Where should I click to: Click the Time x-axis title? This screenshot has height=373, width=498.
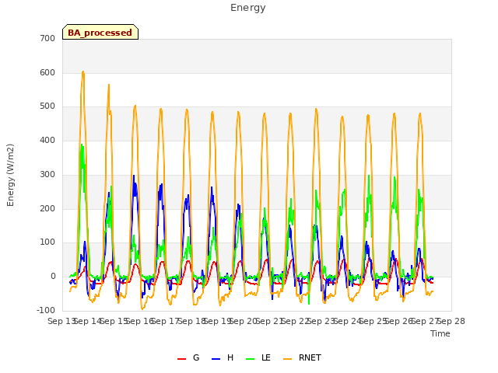coord(440,333)
